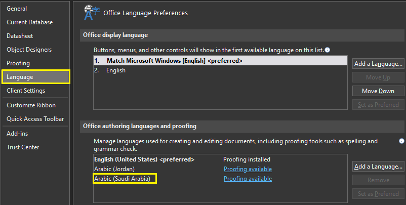This screenshot has width=406, height=205.
Task: Click the Office Language Preferences icon
Action: pyautogui.click(x=92, y=13)
